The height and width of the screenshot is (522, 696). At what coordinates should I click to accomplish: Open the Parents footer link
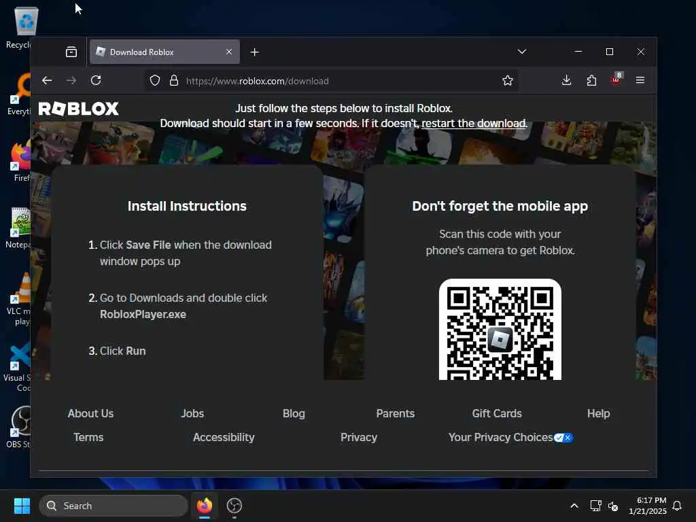point(396,413)
